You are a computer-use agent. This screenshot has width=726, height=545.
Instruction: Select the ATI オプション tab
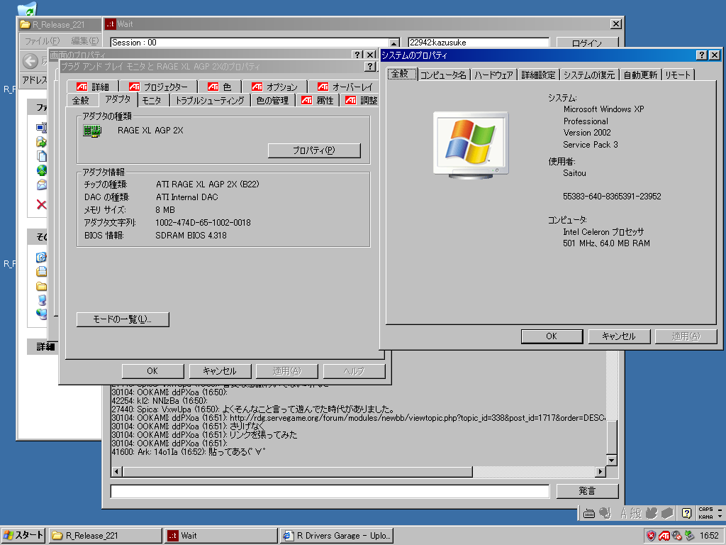click(275, 87)
